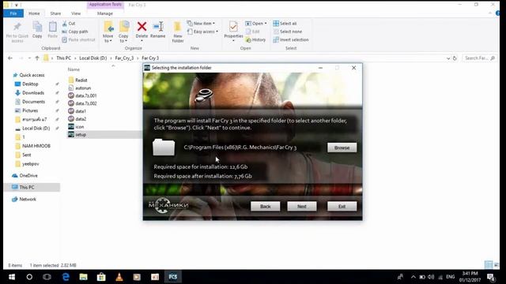Select Quick access in navigation pane
This screenshot has height=284, width=506.
pyautogui.click(x=32, y=75)
